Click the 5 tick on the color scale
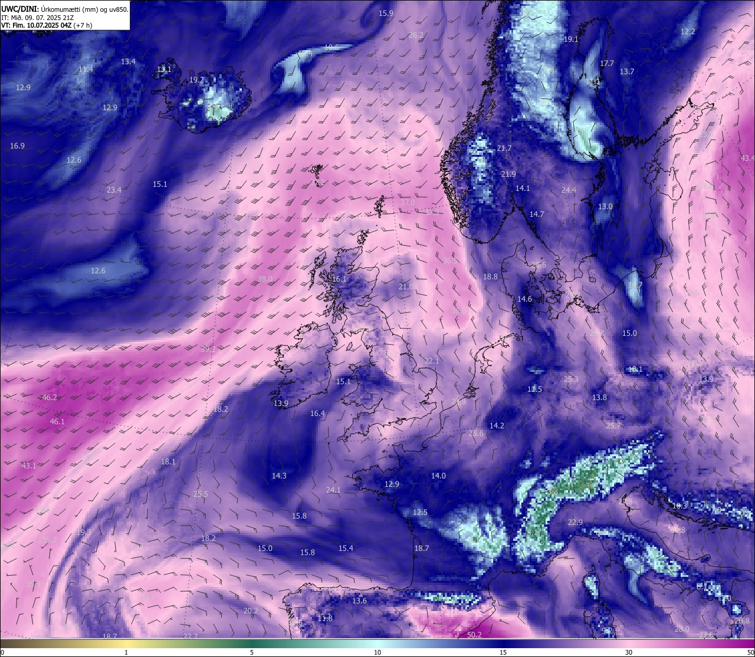This screenshot has width=755, height=657. pos(252,652)
